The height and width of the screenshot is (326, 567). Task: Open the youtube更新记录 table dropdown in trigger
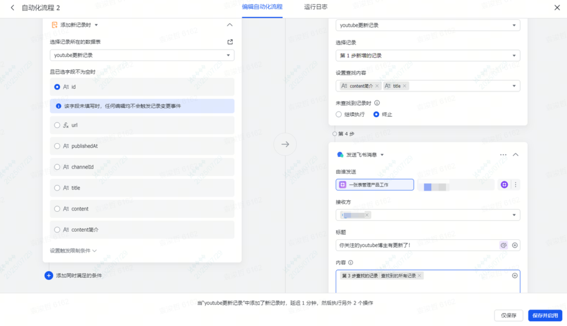click(x=142, y=55)
